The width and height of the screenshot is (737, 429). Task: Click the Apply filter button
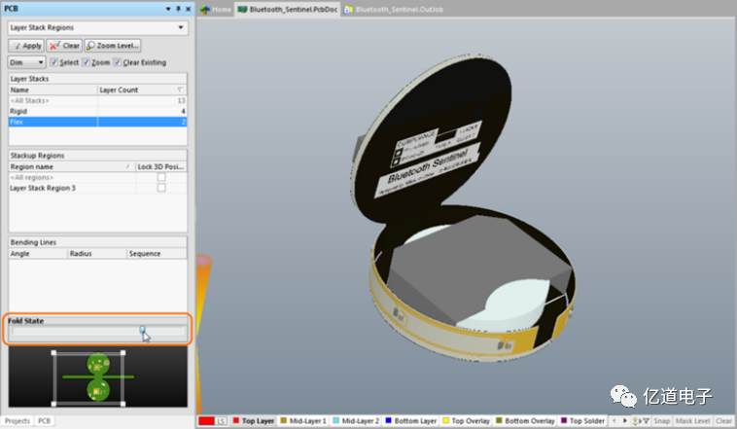(x=26, y=46)
